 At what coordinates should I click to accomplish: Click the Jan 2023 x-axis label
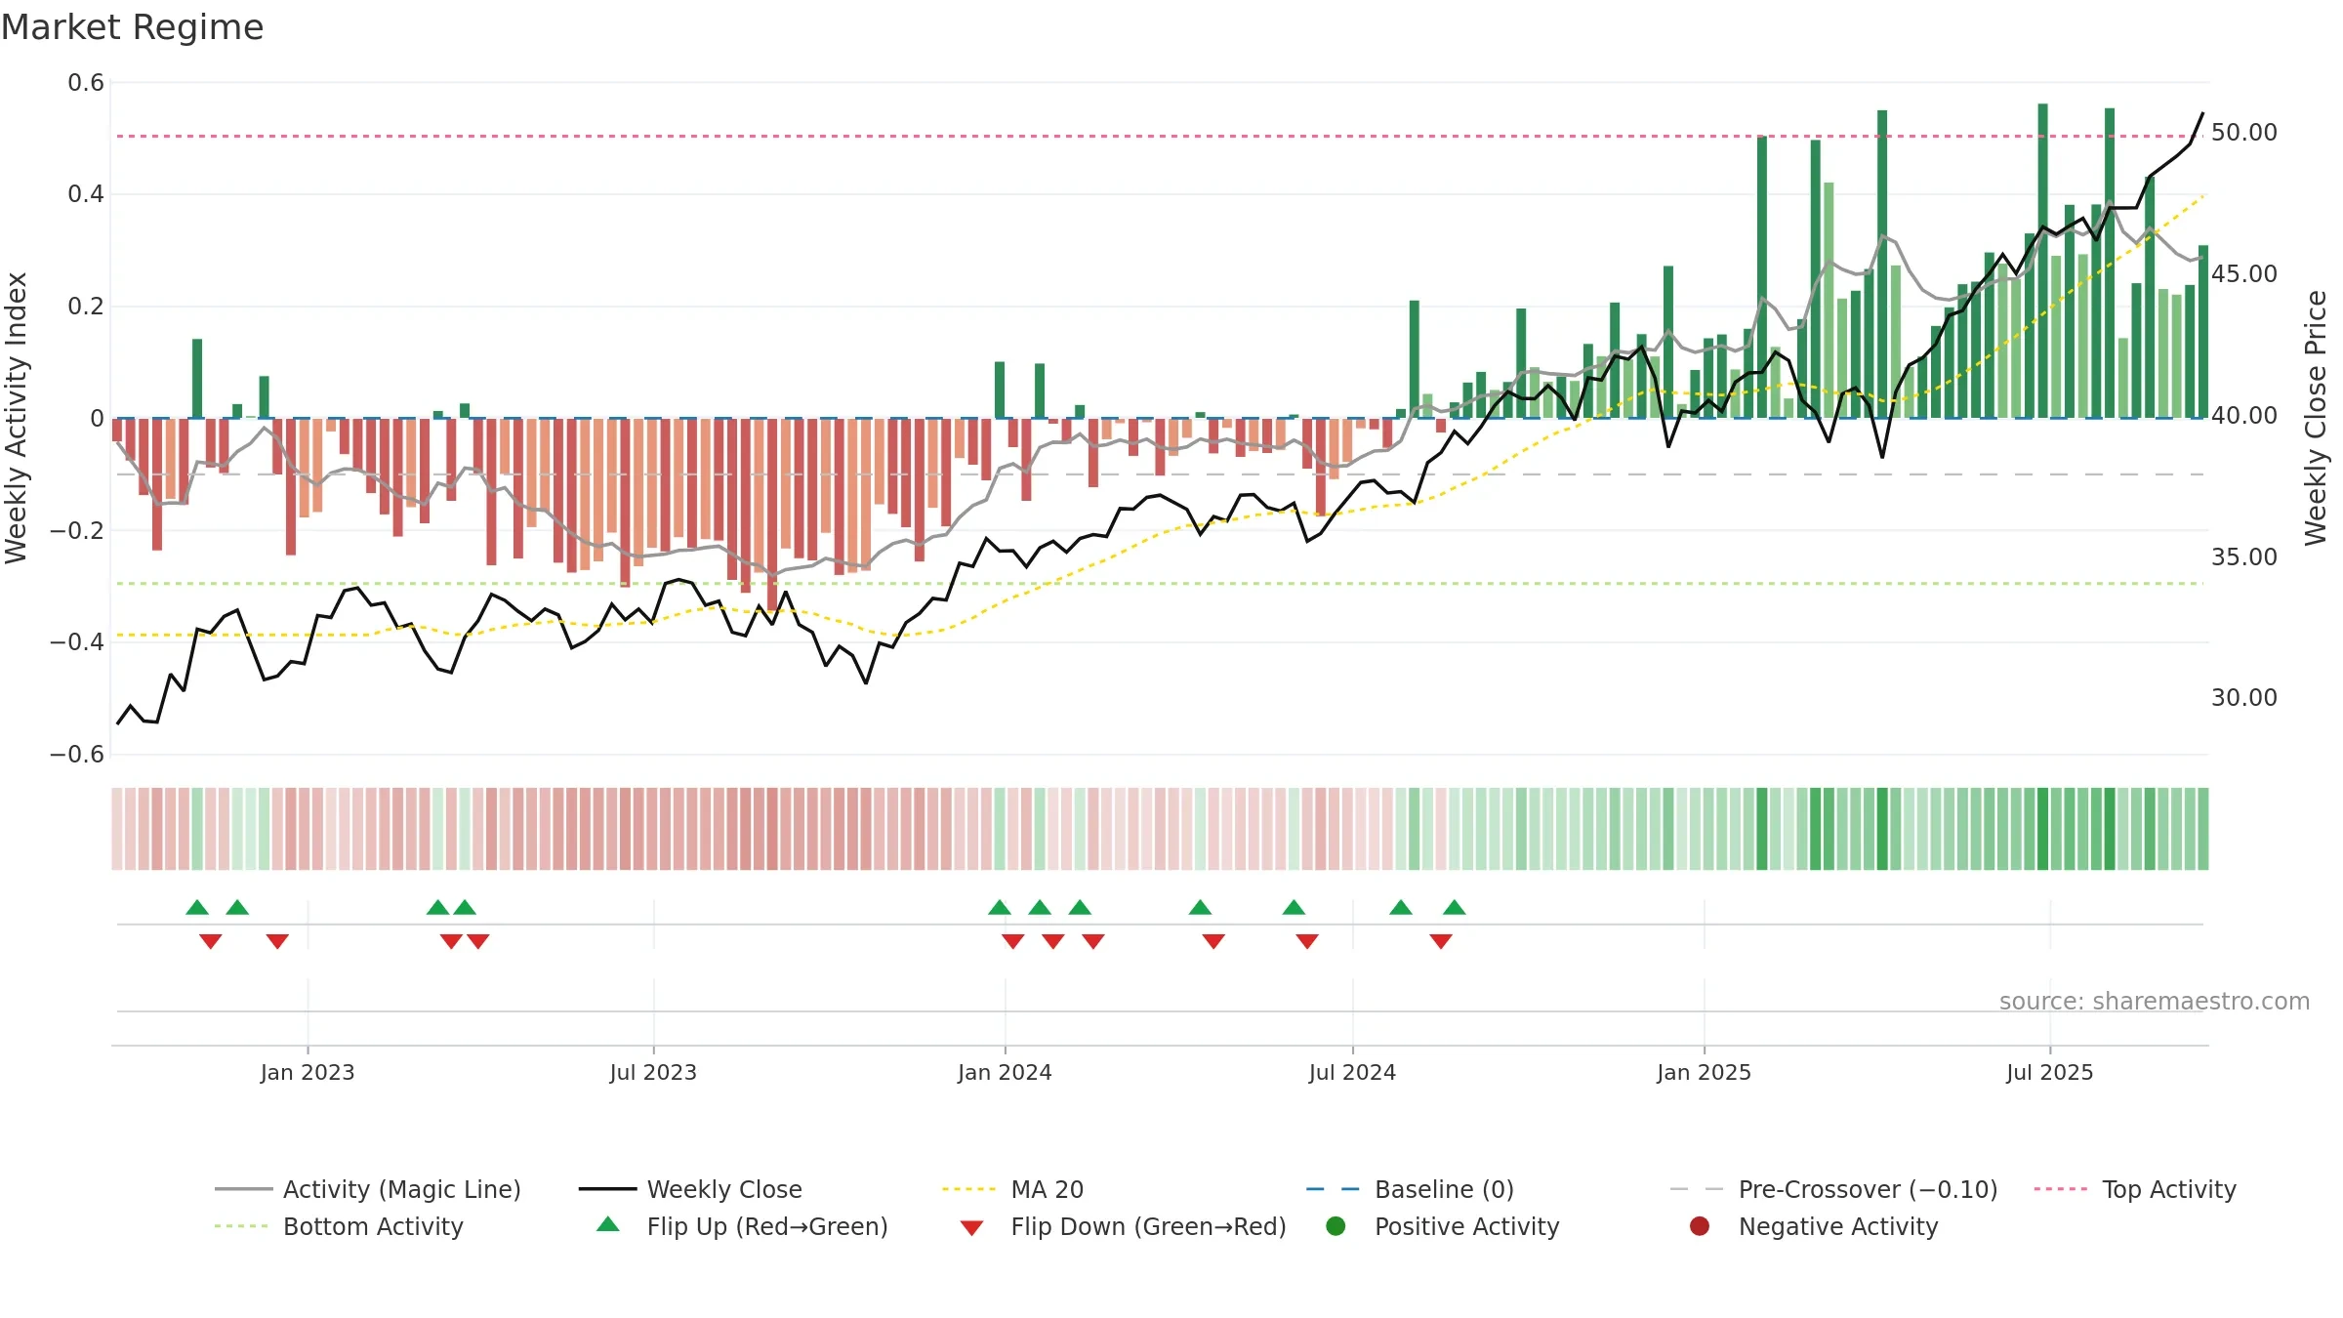pos(308,1072)
